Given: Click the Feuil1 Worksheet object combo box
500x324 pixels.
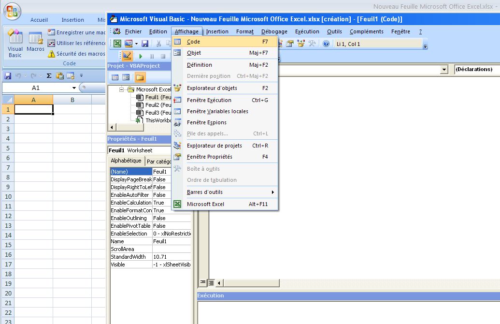Looking at the screenshot, I should pyautogui.click(x=140, y=150).
